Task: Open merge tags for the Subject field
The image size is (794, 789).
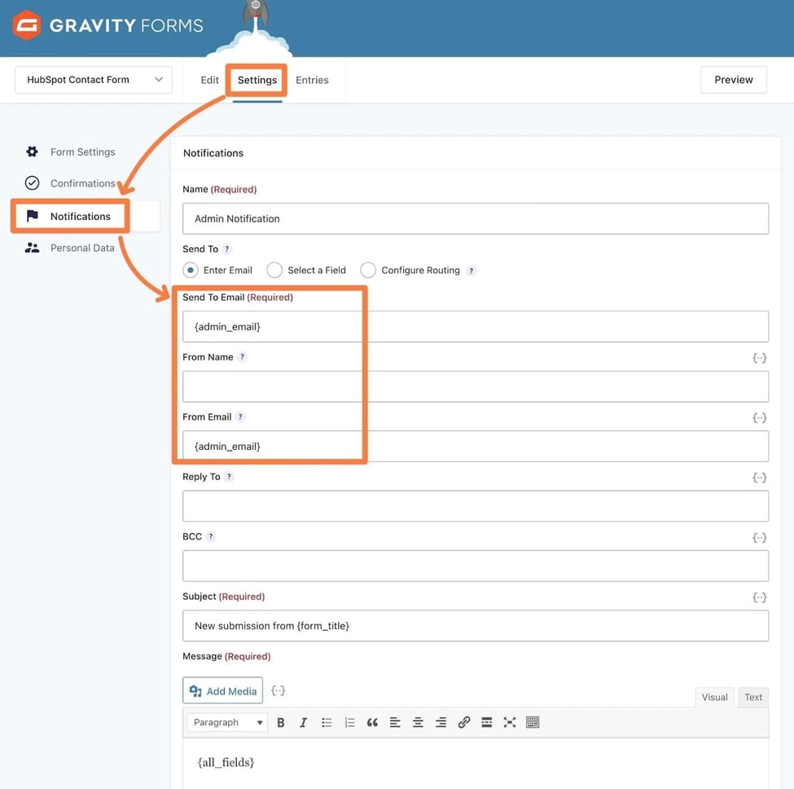Action: (x=759, y=597)
